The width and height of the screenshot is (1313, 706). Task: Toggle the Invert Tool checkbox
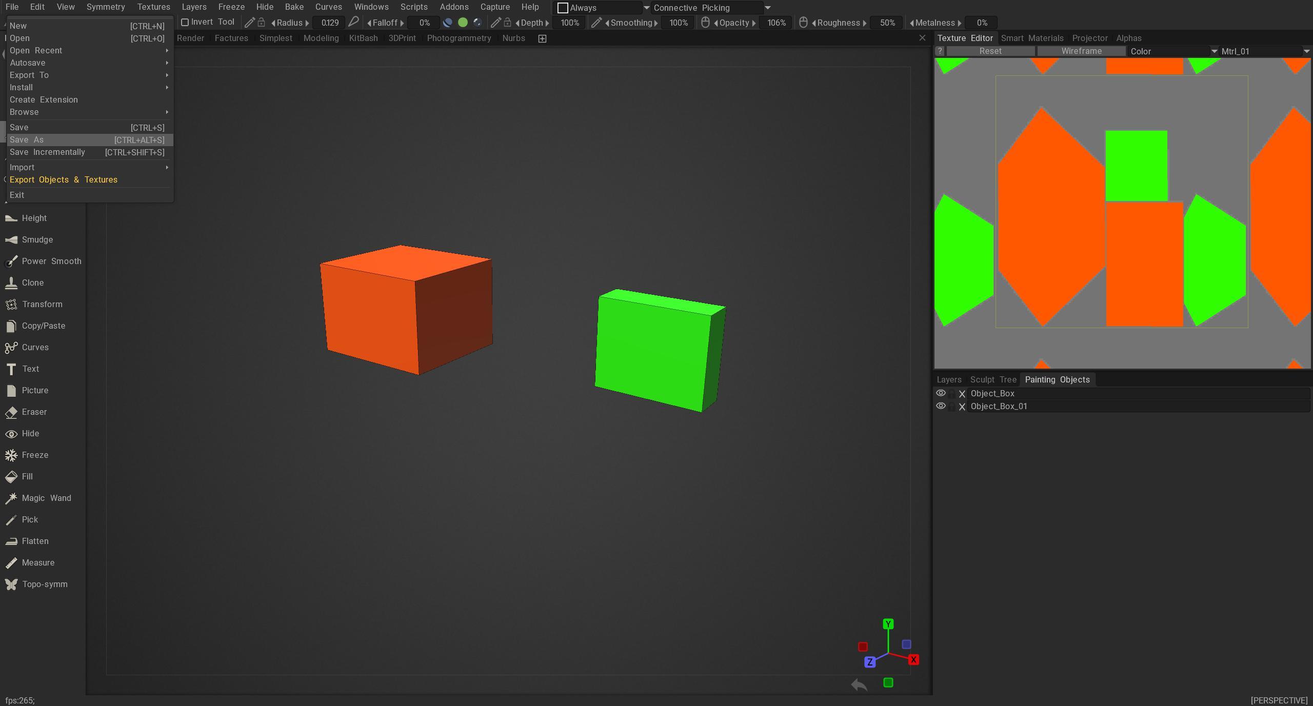pyautogui.click(x=185, y=22)
